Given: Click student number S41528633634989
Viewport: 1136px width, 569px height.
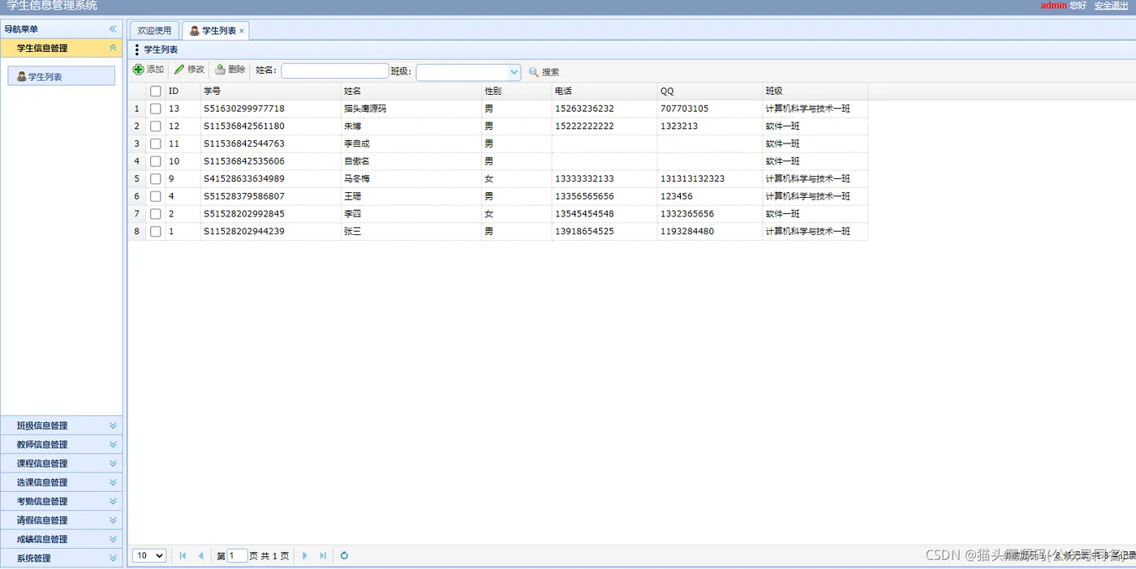Looking at the screenshot, I should pyautogui.click(x=244, y=179).
